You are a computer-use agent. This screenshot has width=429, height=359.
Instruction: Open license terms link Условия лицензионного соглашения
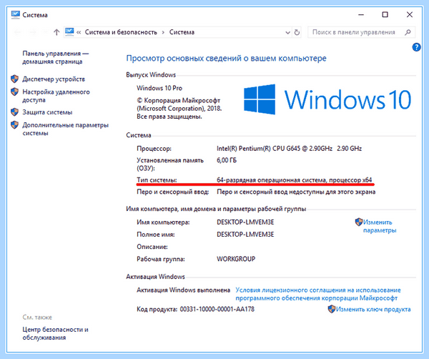point(318,294)
